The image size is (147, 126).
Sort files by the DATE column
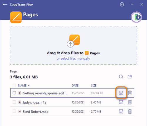point(75,86)
